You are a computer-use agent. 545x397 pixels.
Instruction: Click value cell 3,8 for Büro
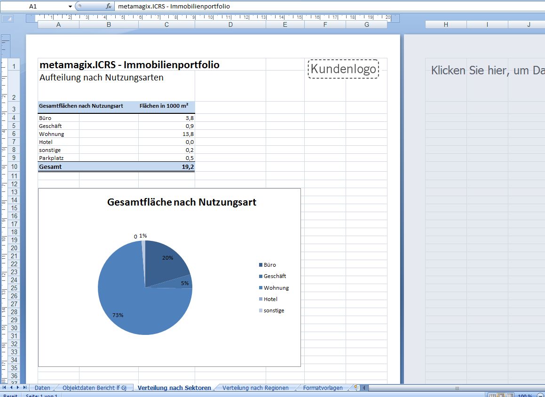click(166, 118)
